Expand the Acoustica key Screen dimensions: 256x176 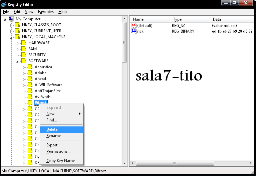pyautogui.click(x=24, y=67)
